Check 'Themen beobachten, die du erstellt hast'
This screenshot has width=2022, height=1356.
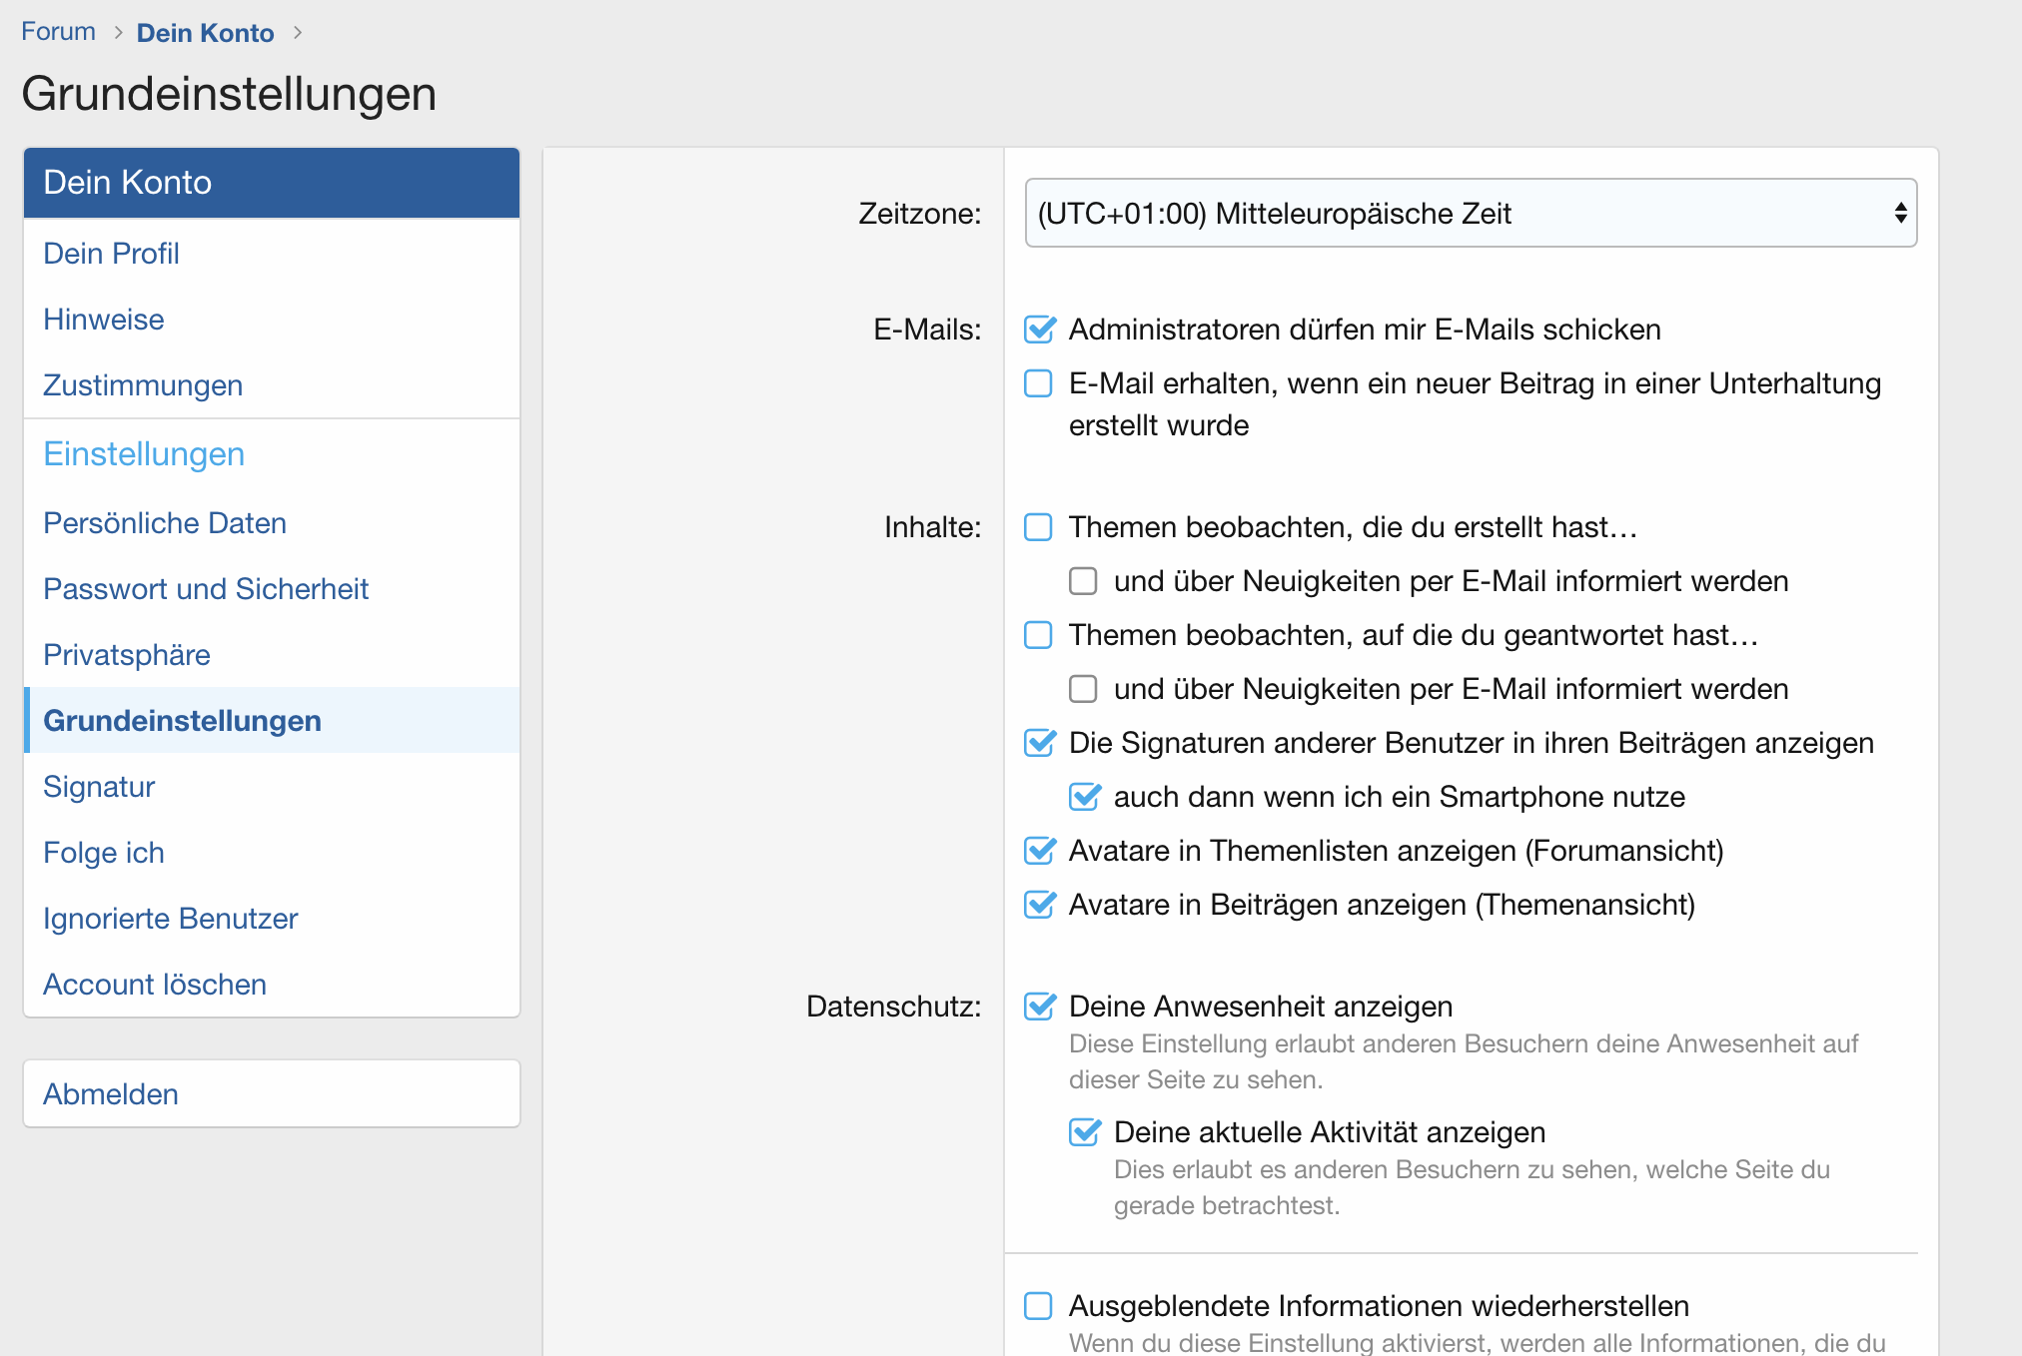tap(1039, 527)
